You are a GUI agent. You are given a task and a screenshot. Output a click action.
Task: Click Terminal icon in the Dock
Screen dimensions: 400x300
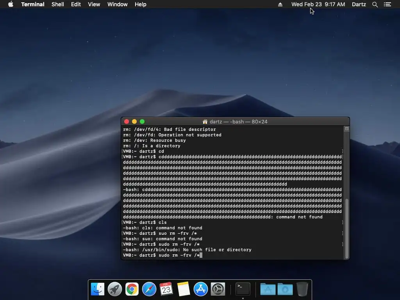pos(243,289)
